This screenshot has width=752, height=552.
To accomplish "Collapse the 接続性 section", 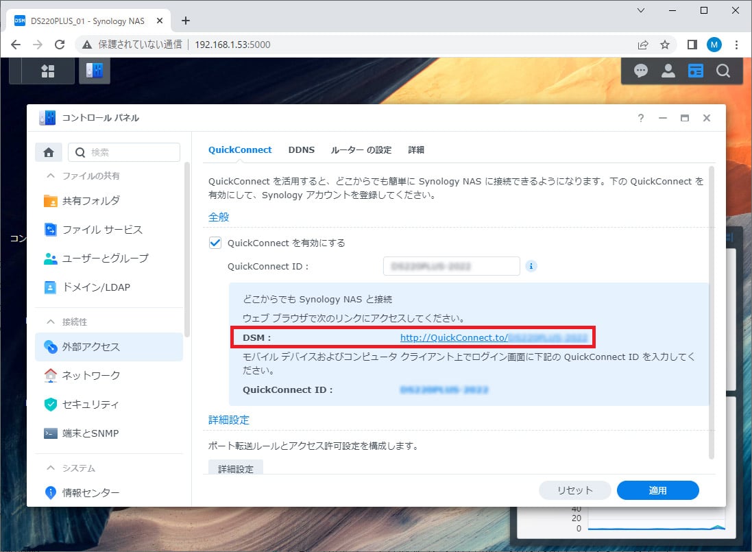I will pos(50,322).
